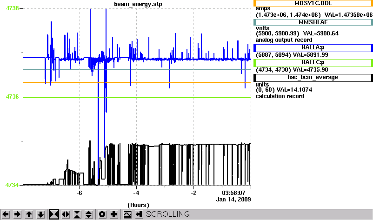Click the 'analog output record' description
The height and width of the screenshot is (220, 373).
284,40
